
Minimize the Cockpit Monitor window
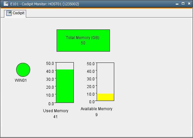click(x=177, y=4)
